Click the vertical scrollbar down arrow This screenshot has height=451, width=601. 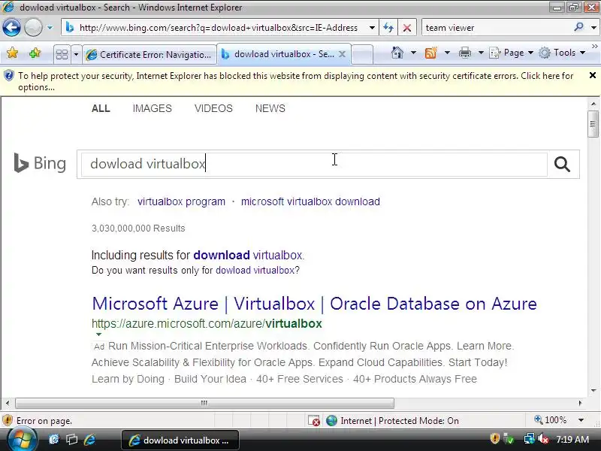pyautogui.click(x=593, y=390)
